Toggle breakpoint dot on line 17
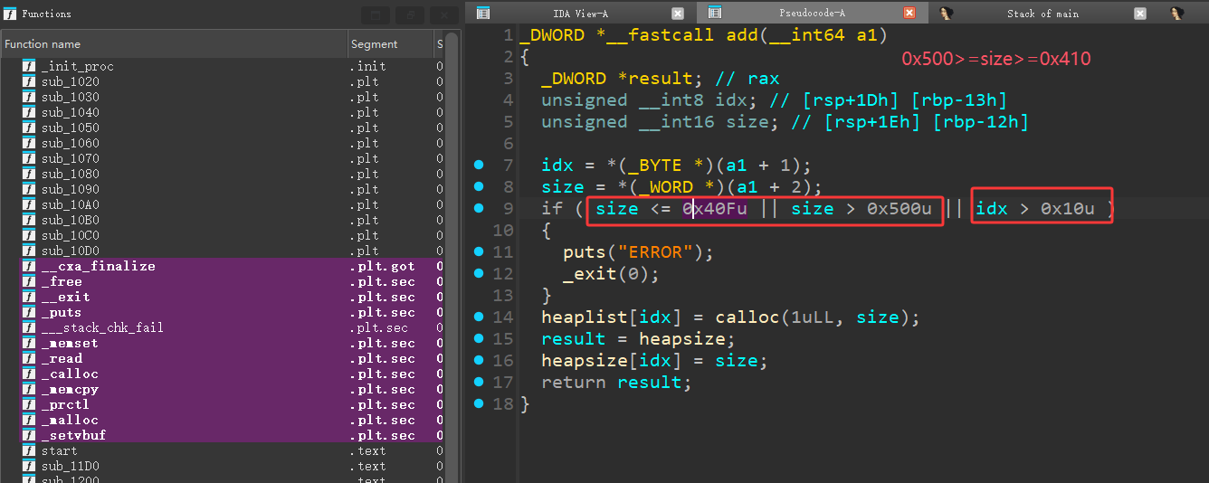The image size is (1209, 483). pos(479,382)
